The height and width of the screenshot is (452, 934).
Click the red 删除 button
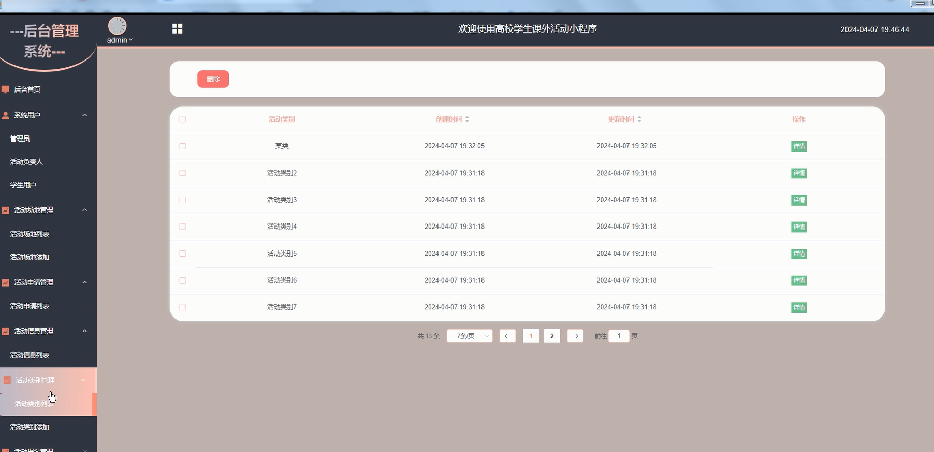[x=213, y=79]
